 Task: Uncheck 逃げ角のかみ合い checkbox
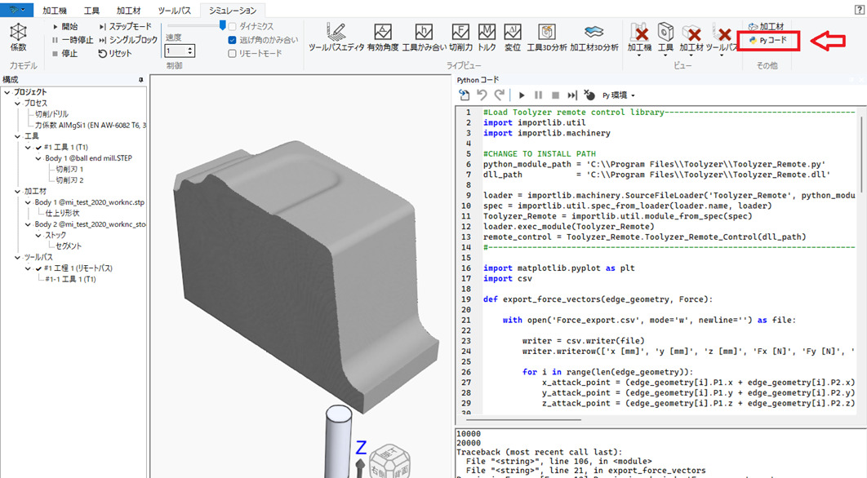[x=233, y=40]
